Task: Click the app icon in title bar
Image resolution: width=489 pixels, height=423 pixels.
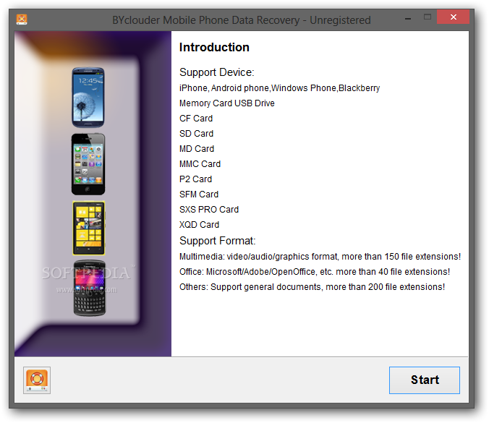Action: [x=22, y=20]
